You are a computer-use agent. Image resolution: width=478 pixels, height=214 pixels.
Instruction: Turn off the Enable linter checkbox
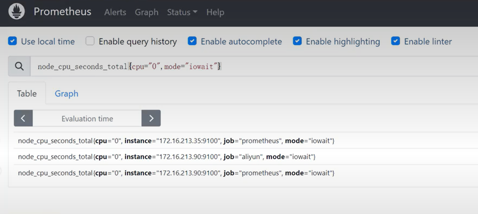tap(396, 41)
